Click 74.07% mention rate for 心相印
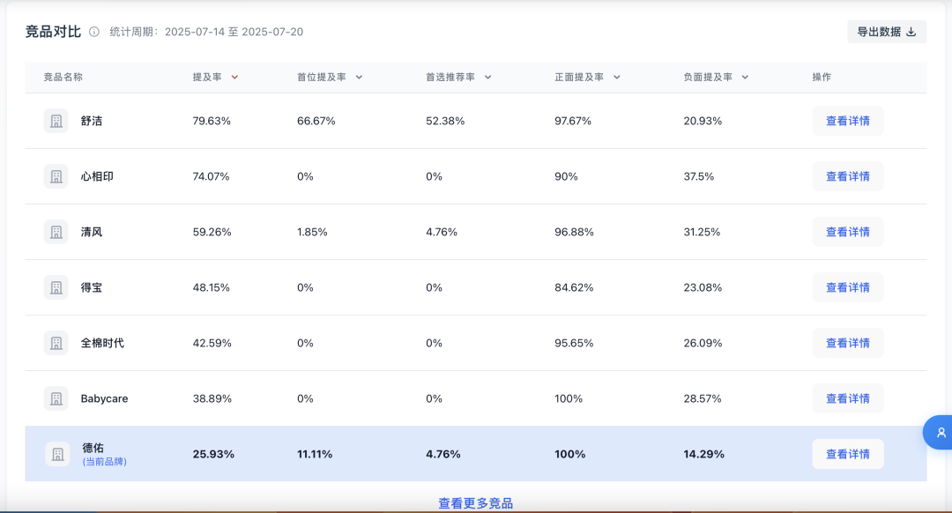Image resolution: width=952 pixels, height=513 pixels. [212, 176]
